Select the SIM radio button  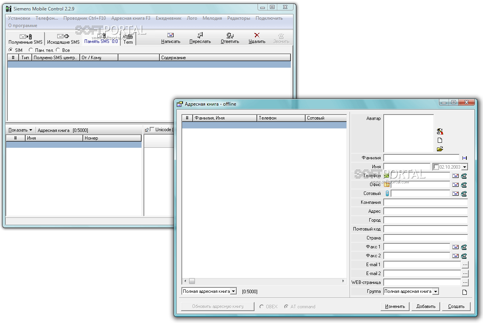click(10, 50)
